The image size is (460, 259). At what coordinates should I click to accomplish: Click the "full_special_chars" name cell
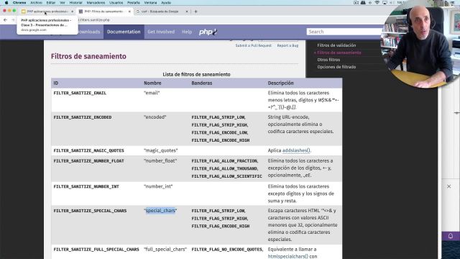(x=165, y=250)
